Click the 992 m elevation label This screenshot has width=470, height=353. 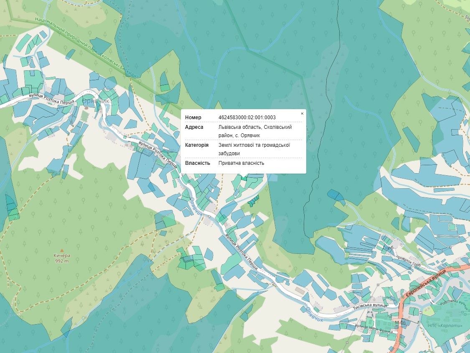click(62, 261)
